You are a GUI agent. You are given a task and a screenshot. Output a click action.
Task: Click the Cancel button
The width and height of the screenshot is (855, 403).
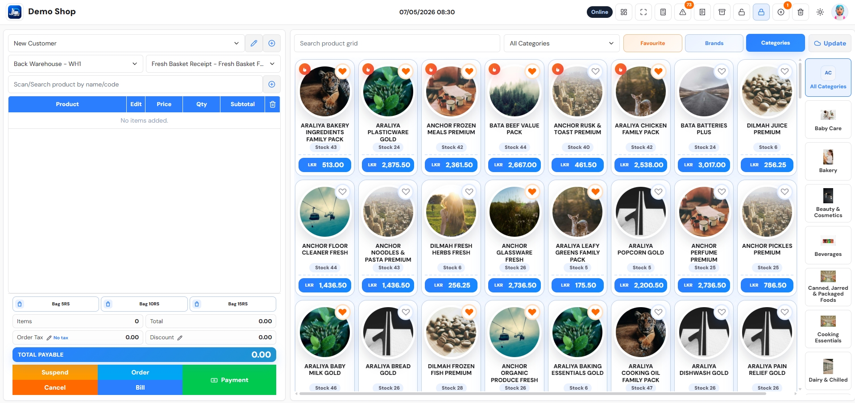(55, 387)
